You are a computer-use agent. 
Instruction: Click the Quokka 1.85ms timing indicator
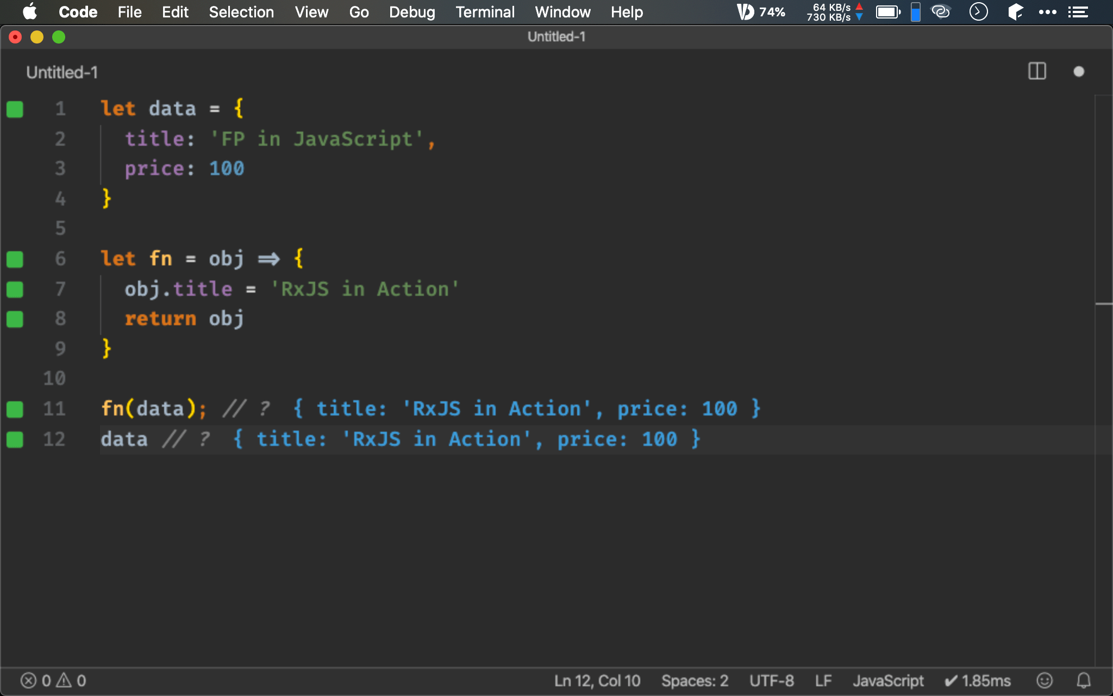pyautogui.click(x=978, y=680)
